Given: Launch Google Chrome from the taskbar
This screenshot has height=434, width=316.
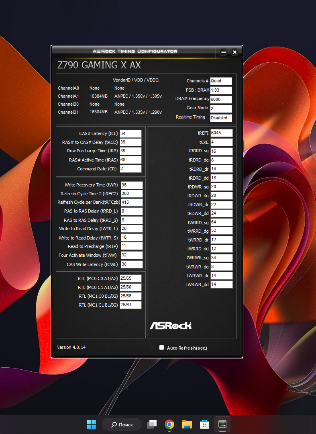Looking at the screenshot, I should point(169,424).
